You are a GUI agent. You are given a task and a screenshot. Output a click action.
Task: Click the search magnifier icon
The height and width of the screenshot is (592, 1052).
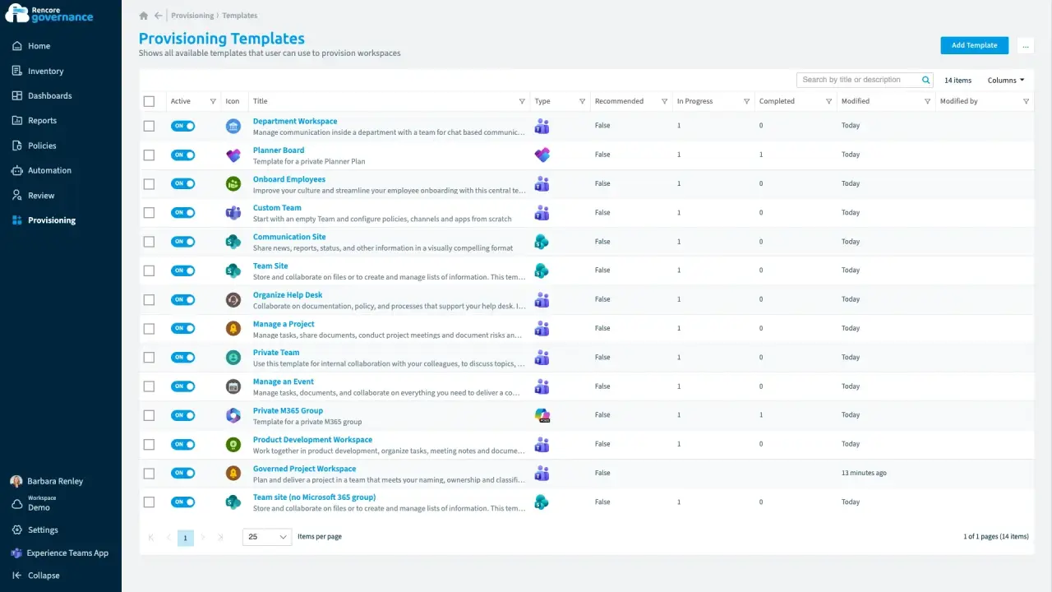pyautogui.click(x=926, y=80)
